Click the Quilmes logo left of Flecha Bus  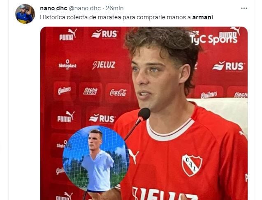64,91
